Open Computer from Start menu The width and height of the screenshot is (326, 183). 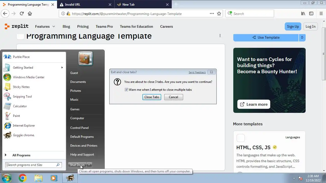(77, 118)
